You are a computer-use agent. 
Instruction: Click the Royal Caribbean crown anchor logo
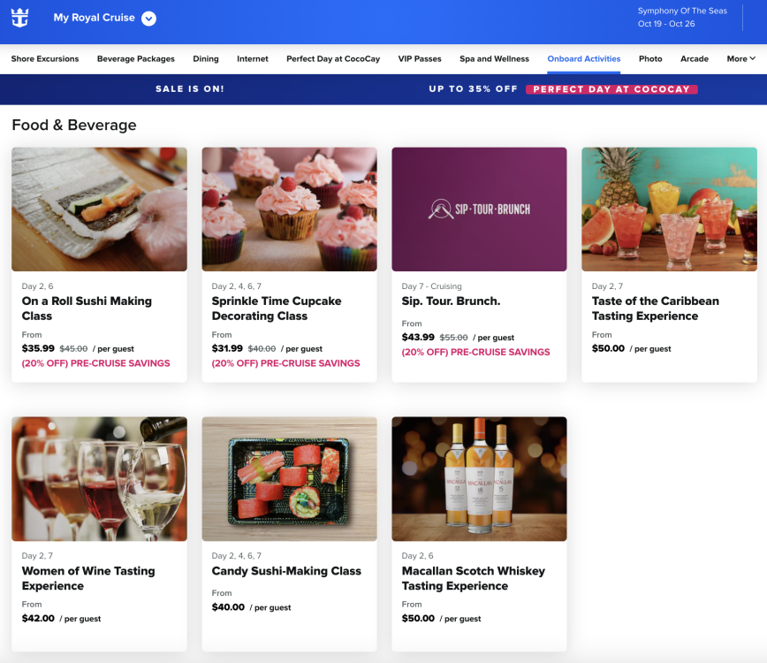(20, 18)
